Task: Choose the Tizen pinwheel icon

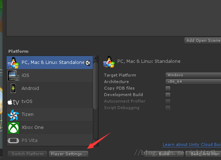Action: tap(13, 115)
